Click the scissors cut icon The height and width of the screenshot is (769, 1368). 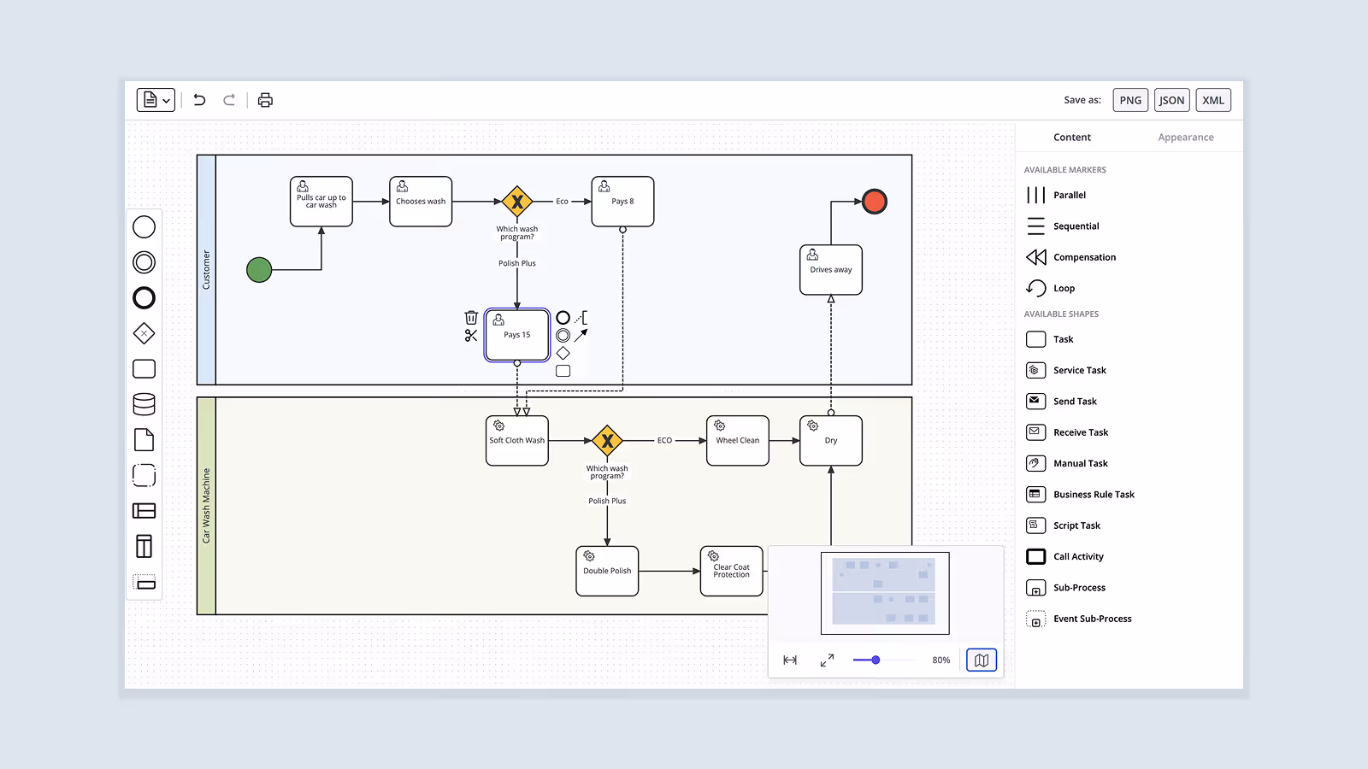[x=471, y=336]
